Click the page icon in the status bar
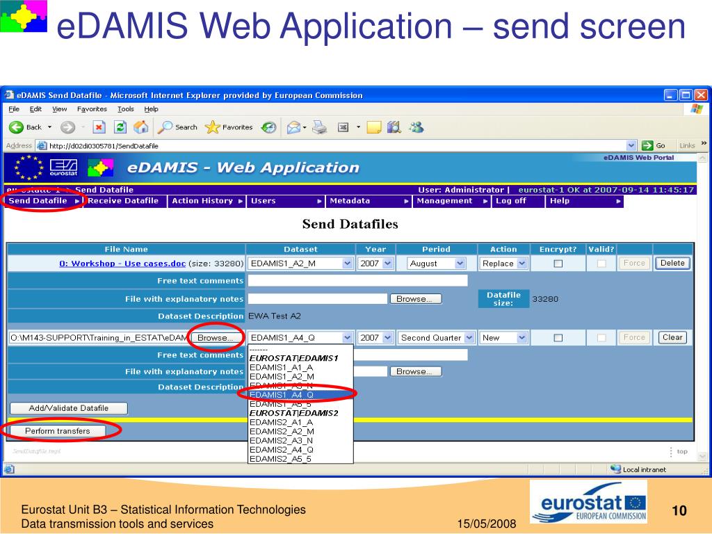 tap(8, 469)
